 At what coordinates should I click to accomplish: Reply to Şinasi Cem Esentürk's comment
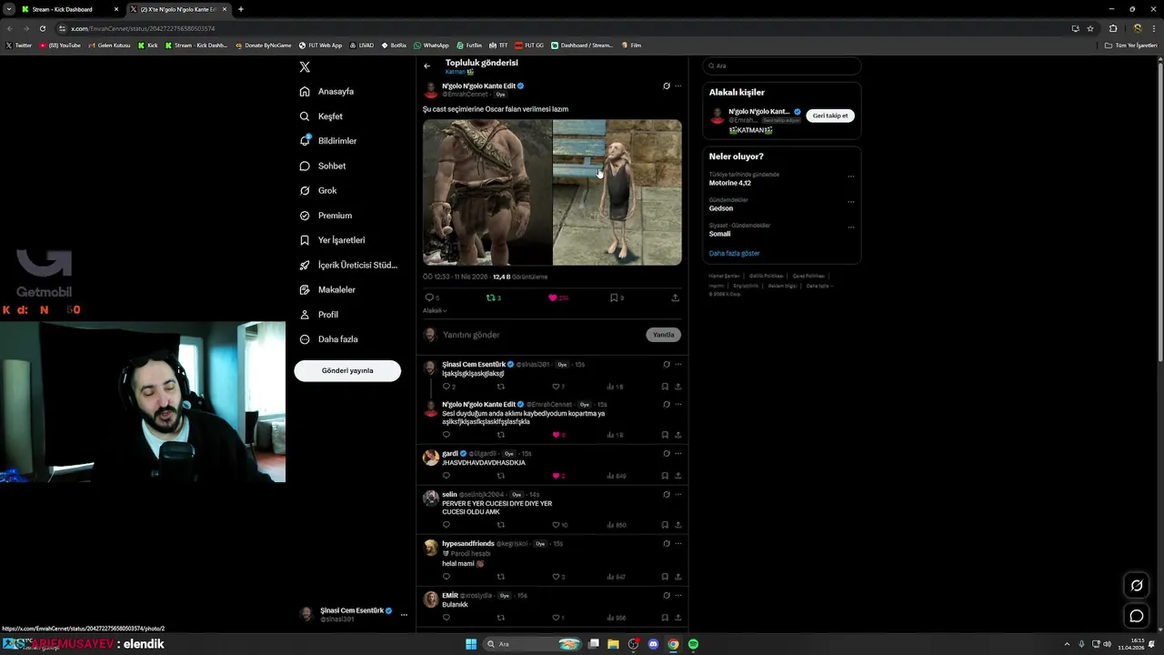pos(447,387)
